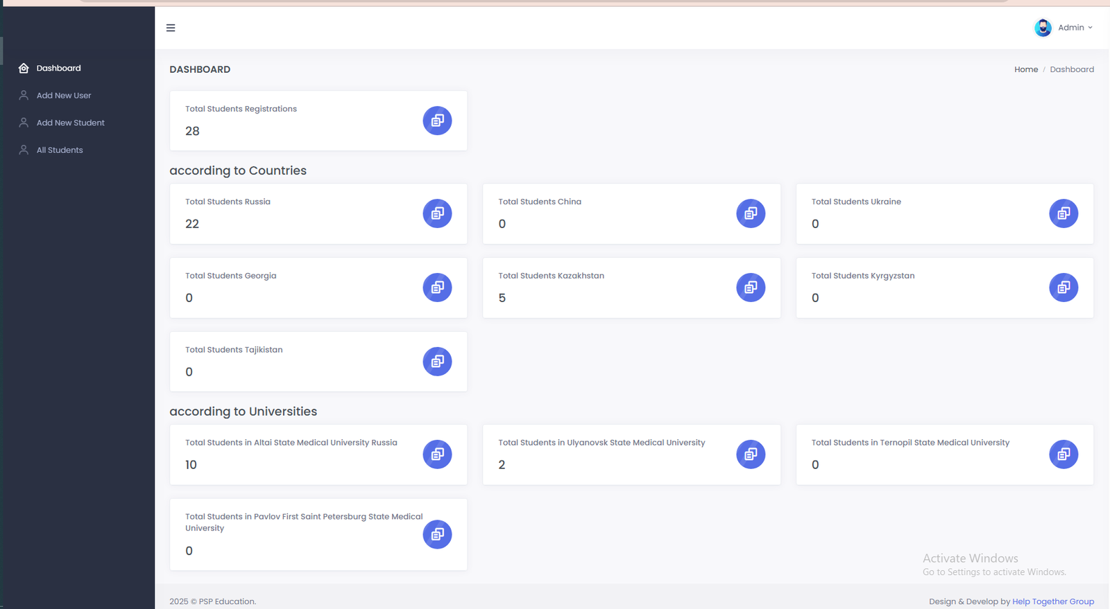Click the Altai university count 10

[x=191, y=465]
